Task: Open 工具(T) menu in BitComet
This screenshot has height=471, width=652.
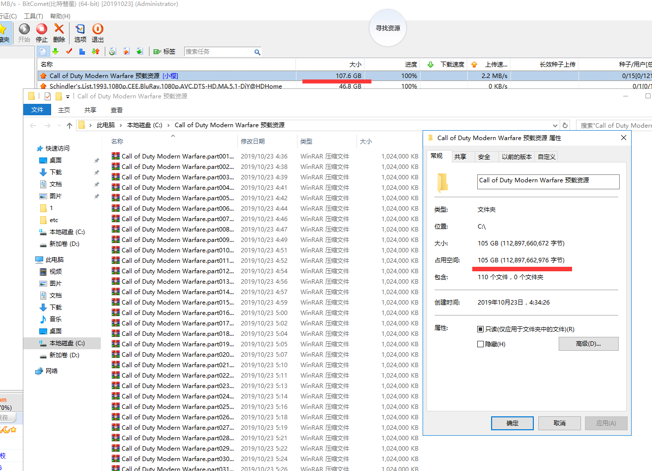Action: coord(33,16)
